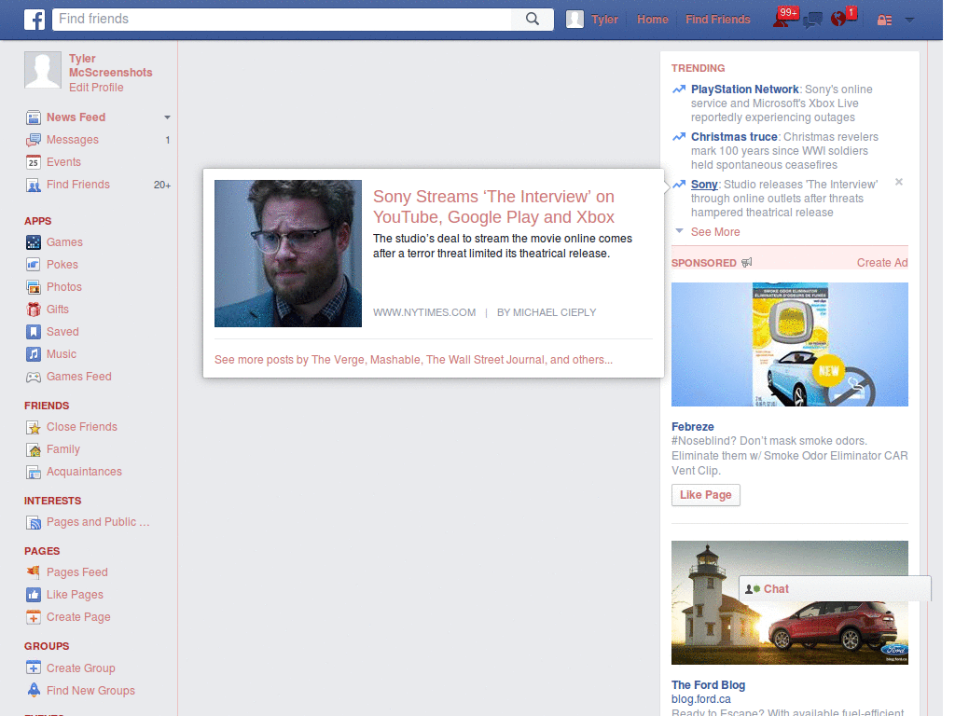Click the Facebook logo

[34, 19]
